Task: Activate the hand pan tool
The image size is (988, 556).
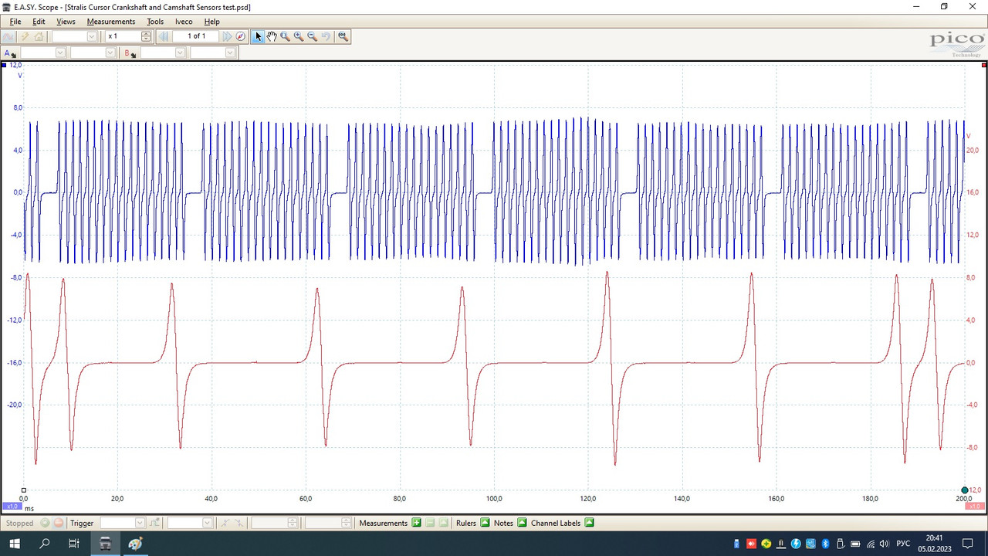Action: click(272, 36)
